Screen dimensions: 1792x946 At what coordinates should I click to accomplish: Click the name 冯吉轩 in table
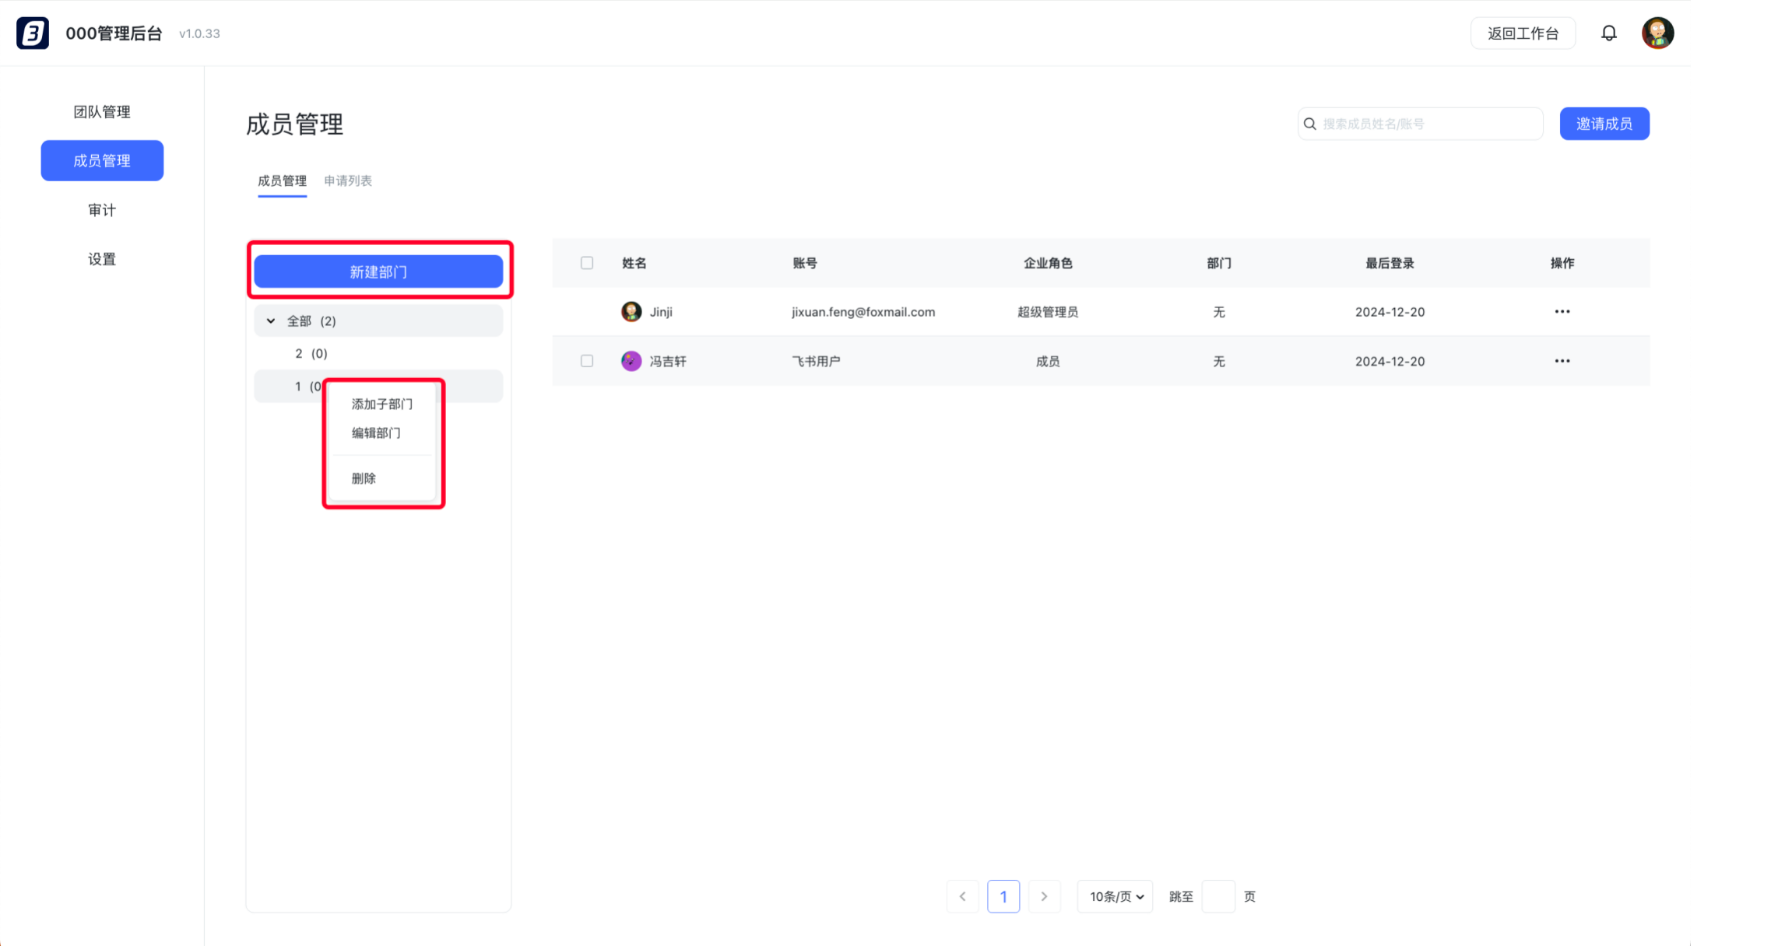pos(668,361)
